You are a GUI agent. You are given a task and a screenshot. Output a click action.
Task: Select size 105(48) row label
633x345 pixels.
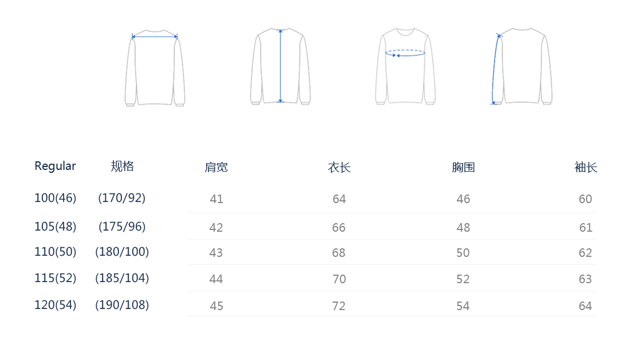point(55,227)
